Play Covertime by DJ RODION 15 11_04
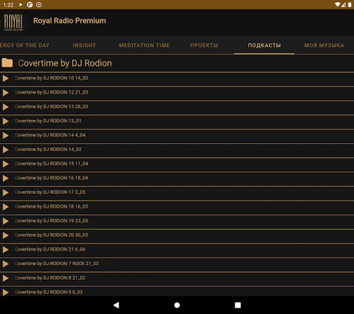Screen dimensions: 354x314 (x=6, y=164)
